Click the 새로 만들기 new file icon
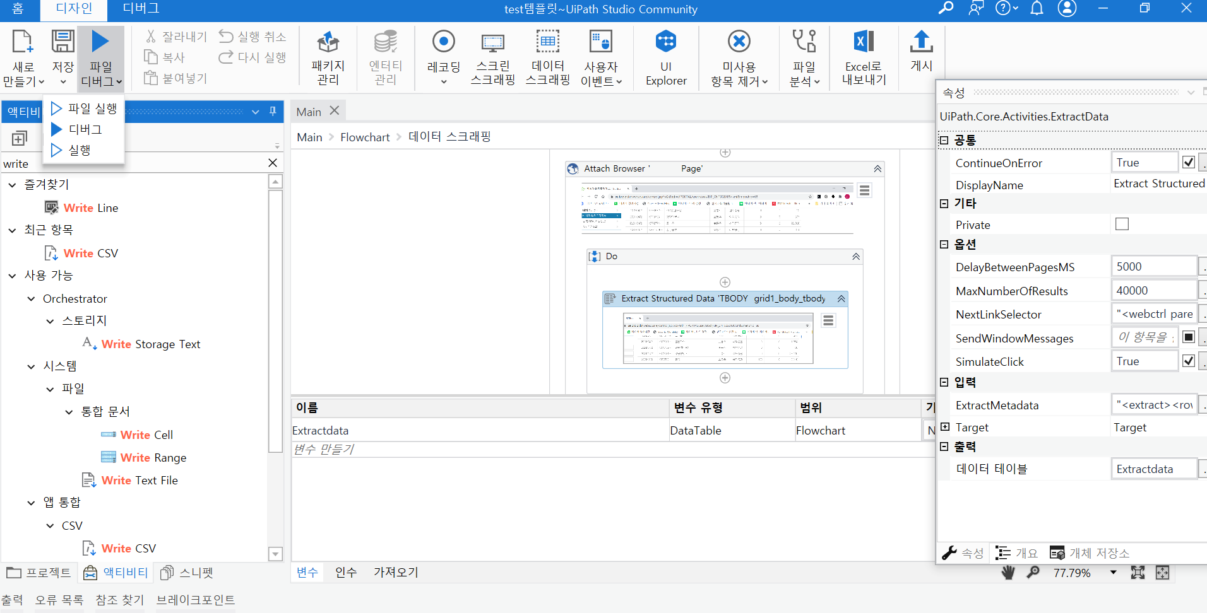Viewport: 1207px width, 613px height. coord(22,42)
